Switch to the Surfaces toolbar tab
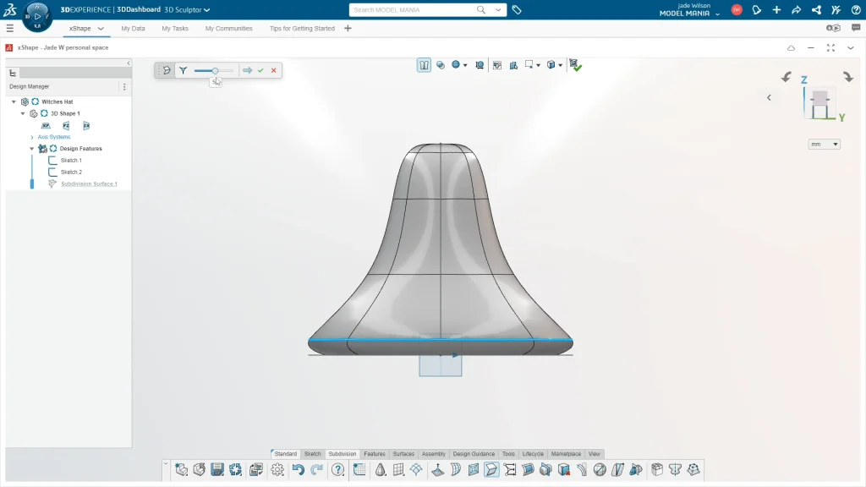Viewport: 866px width, 487px height. [403, 454]
